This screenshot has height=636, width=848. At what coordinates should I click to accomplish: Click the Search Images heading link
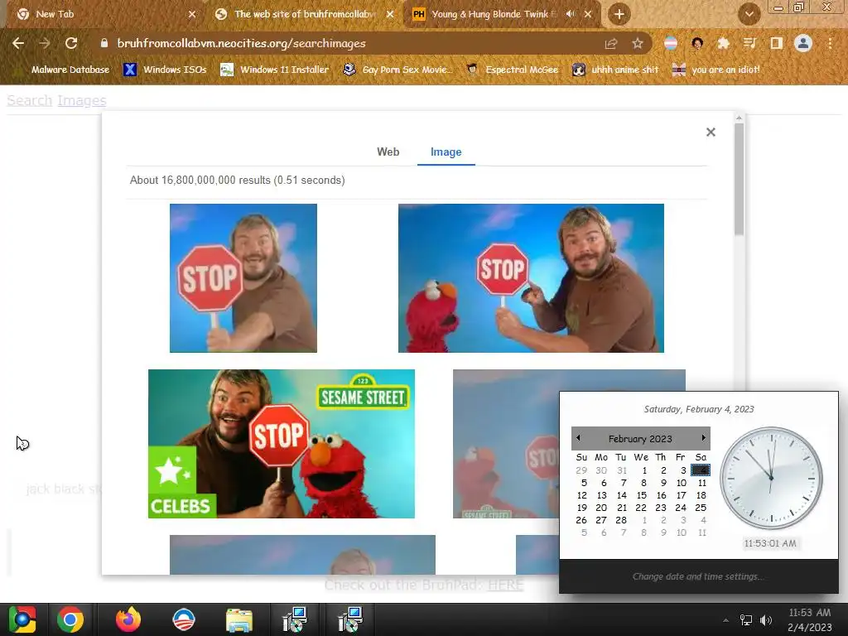(56, 100)
